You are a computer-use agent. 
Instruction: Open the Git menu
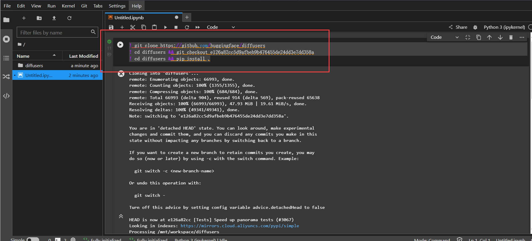point(84,6)
